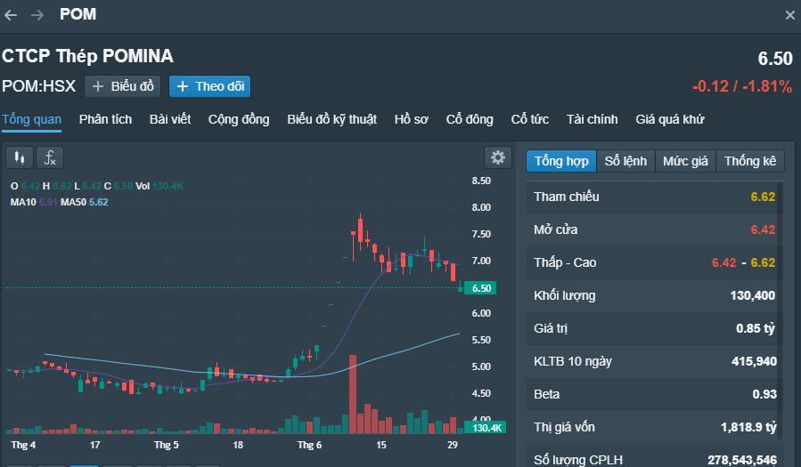This screenshot has width=801, height=467.
Task: Click the Thg 6 date label
Action: pyautogui.click(x=309, y=445)
